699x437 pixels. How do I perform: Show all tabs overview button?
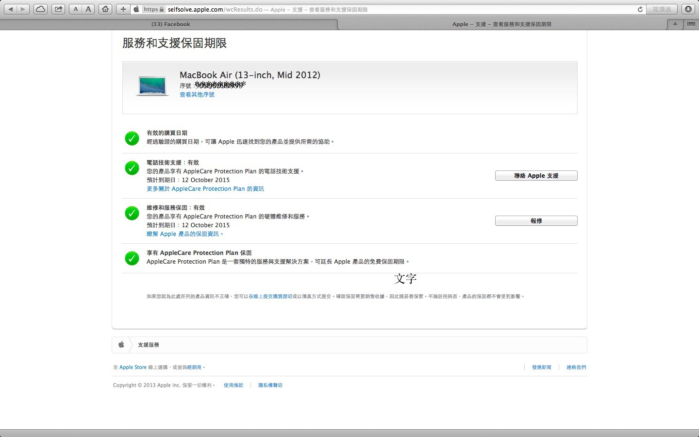[x=691, y=24]
